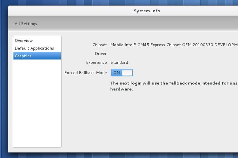Click the Chipset field label
Image resolution: width=238 pixels, height=158 pixels.
point(99,45)
